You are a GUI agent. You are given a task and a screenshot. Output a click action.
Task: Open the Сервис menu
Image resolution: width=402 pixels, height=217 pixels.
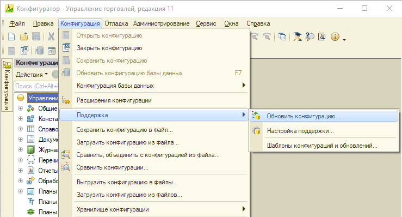click(206, 23)
